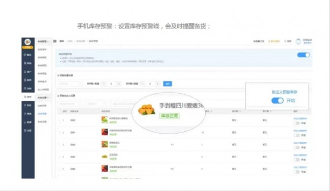
Task: Decrease 库存最小数量 with the minus button
Action: (x=104, y=84)
